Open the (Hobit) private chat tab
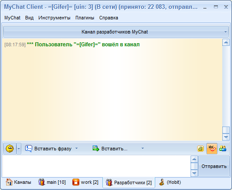The width and height of the screenshot is (232, 190). click(170, 182)
